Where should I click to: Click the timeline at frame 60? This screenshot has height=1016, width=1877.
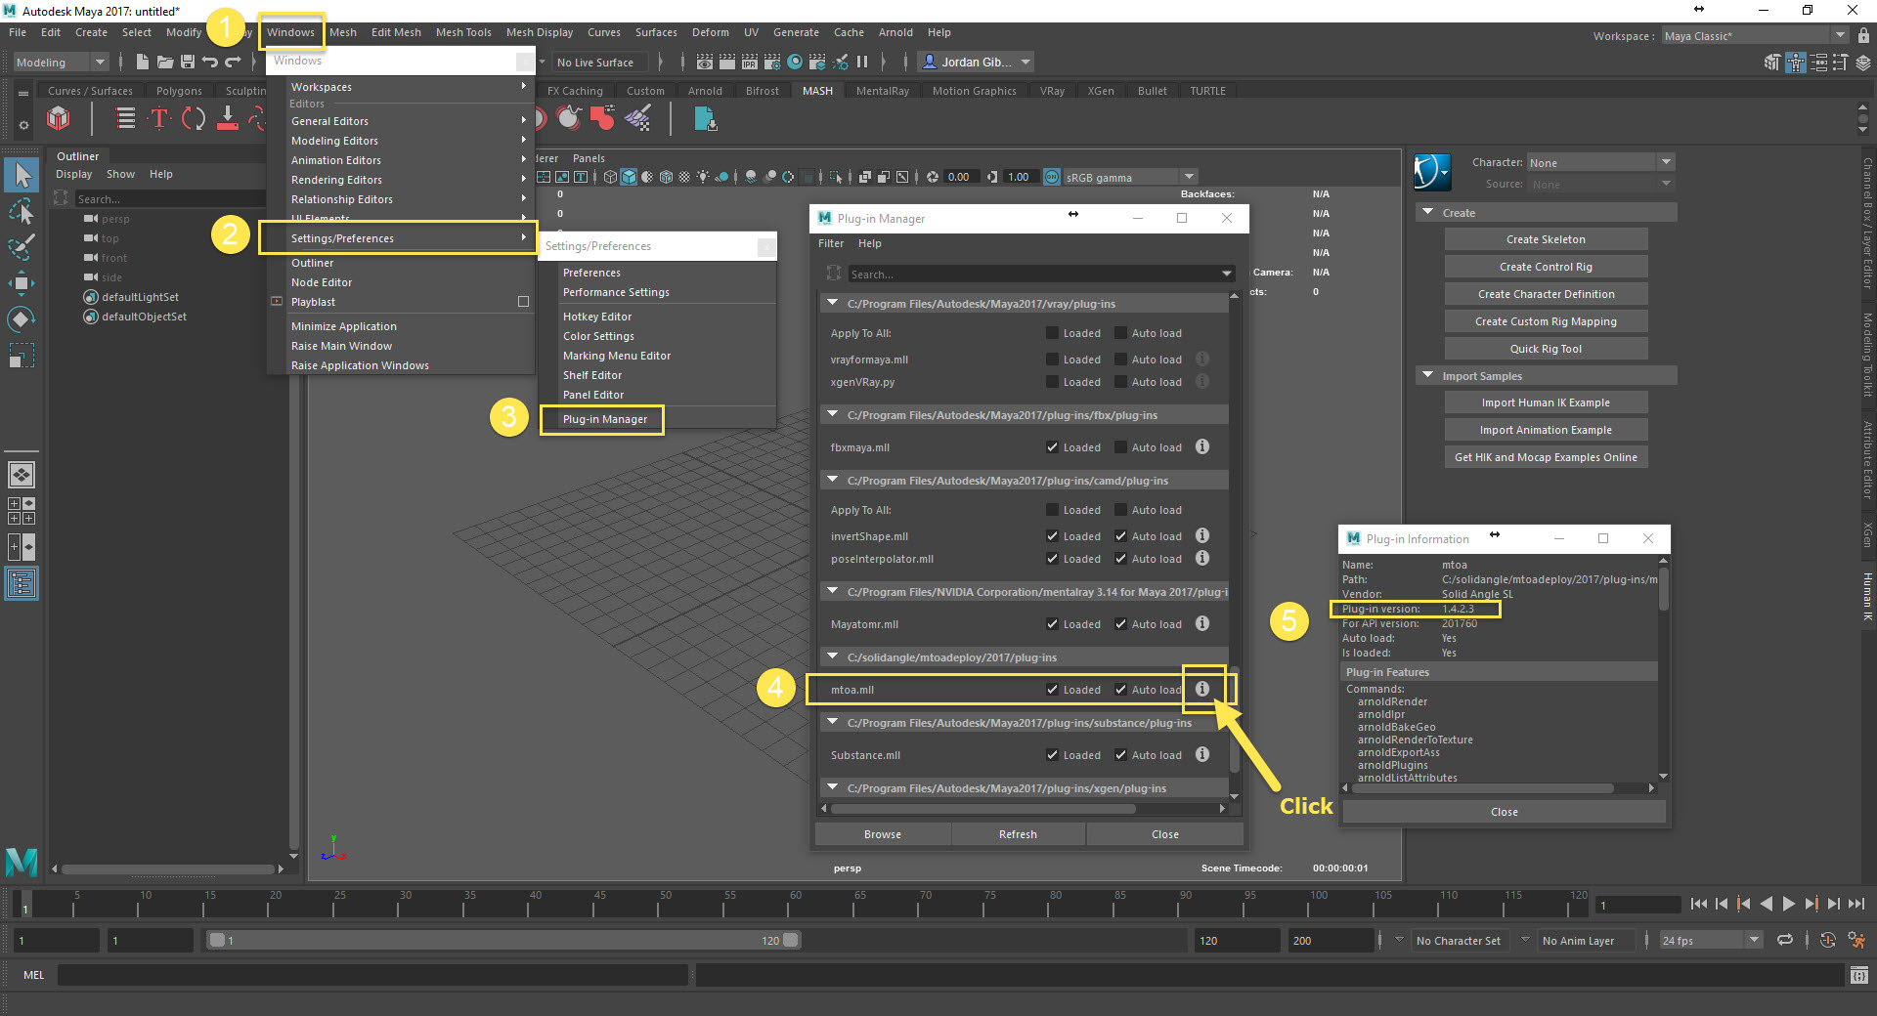tap(796, 904)
